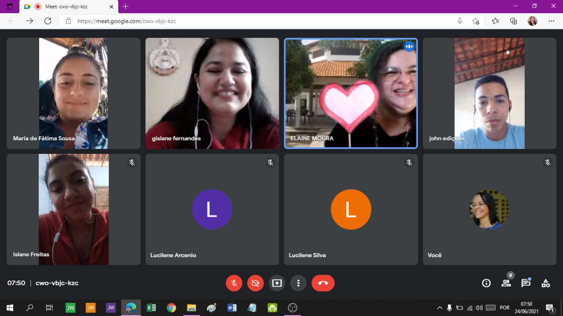
Task: Change the POR input language
Action: click(505, 308)
